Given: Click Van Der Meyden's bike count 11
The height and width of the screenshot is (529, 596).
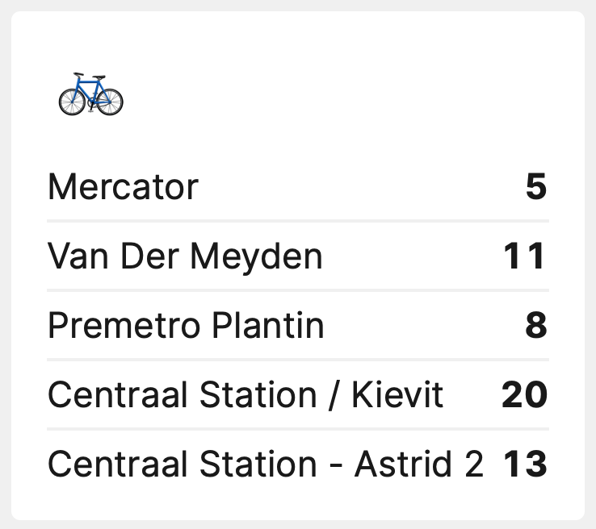Looking at the screenshot, I should tap(525, 257).
